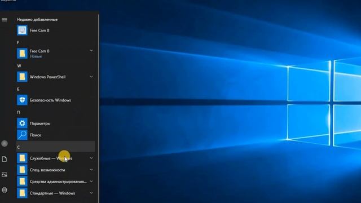Click the letter Б group header

18,89
